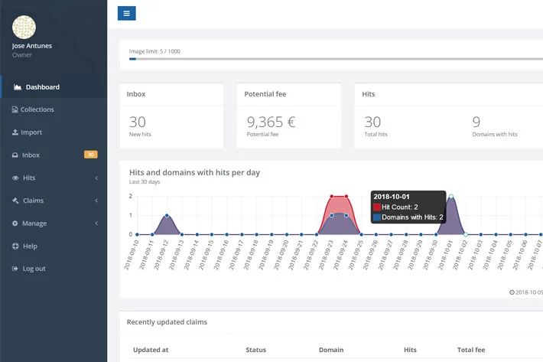Viewport: 543px width, 362px height.
Task: Select Log out in sidebar
Action: point(54,269)
